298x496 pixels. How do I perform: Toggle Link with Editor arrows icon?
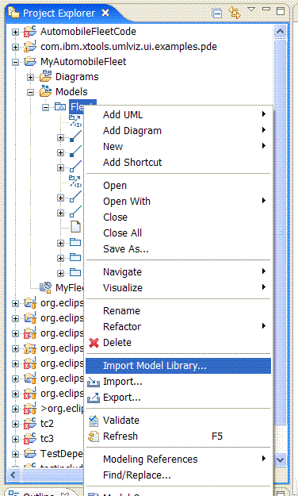point(235,13)
